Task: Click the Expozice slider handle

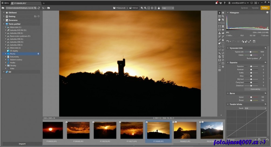Action: pyautogui.click(x=251, y=66)
